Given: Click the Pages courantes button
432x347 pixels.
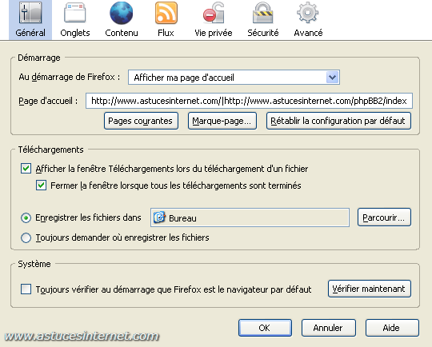Looking at the screenshot, I should click(x=141, y=121).
